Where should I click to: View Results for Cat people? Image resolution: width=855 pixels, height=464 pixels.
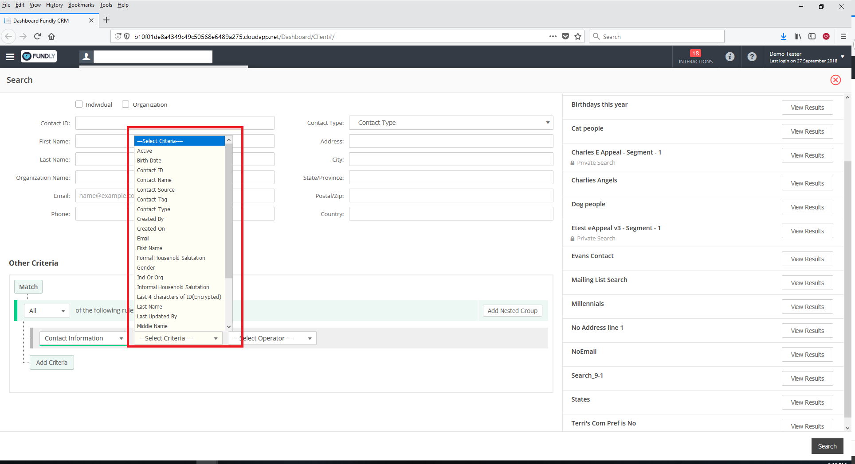(x=807, y=131)
